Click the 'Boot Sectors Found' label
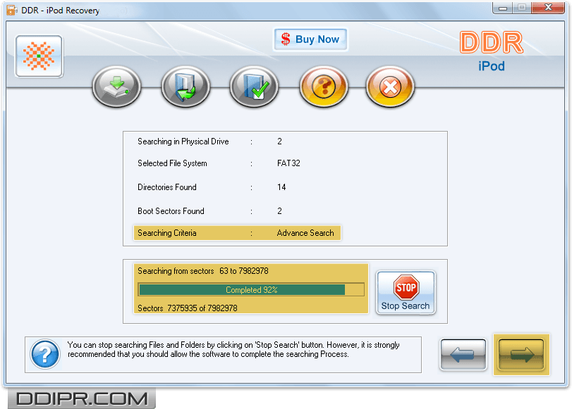The height and width of the screenshot is (409, 572). tap(171, 211)
